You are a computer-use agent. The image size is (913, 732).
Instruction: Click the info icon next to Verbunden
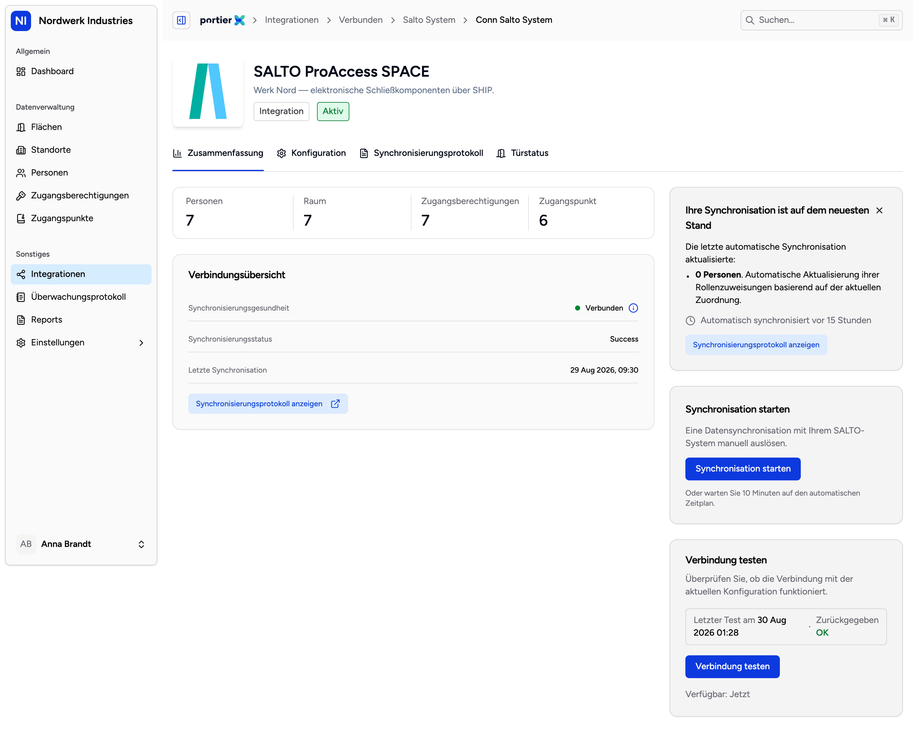point(633,308)
